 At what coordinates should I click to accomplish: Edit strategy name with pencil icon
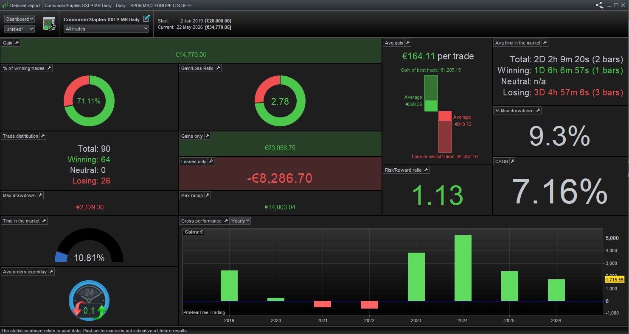[x=146, y=19]
